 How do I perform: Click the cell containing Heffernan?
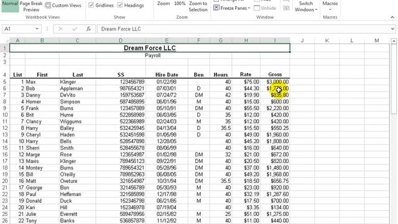coord(77,194)
